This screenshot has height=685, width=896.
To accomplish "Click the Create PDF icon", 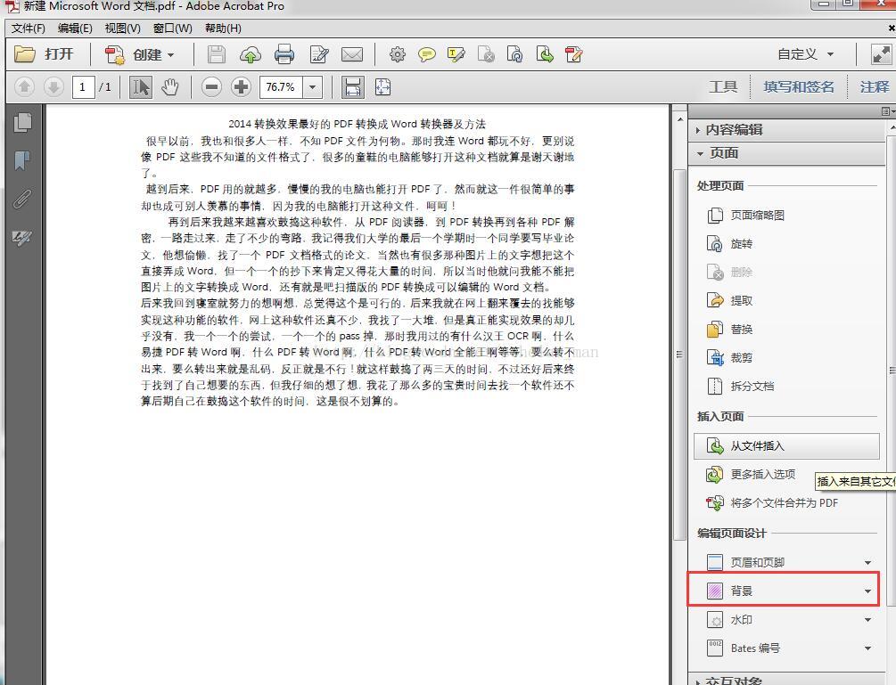I will [x=114, y=55].
